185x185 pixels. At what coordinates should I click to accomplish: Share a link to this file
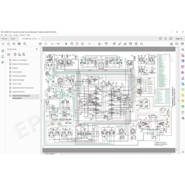coord(171,44)
